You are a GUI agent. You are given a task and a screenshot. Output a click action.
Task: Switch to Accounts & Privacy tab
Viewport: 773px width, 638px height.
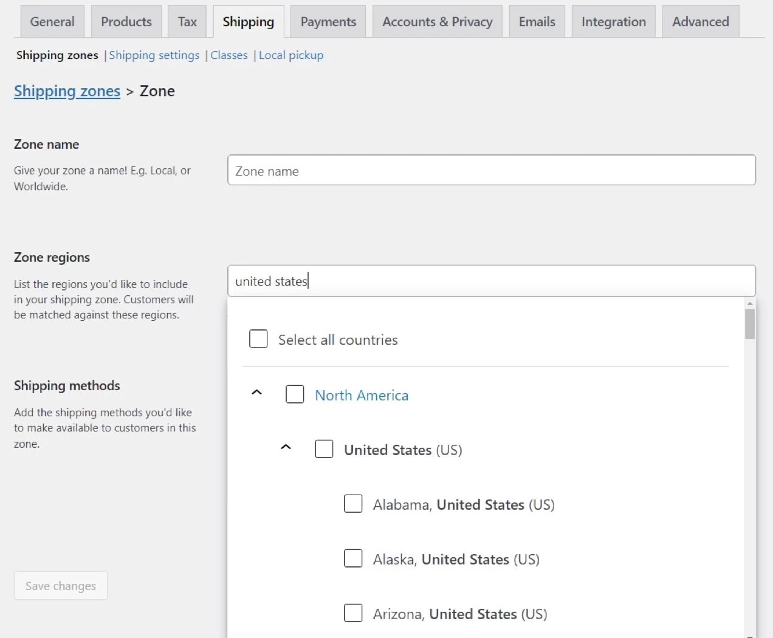[437, 22]
